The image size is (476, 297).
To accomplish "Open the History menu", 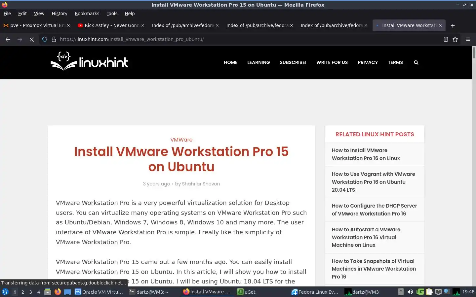I will [x=59, y=14].
